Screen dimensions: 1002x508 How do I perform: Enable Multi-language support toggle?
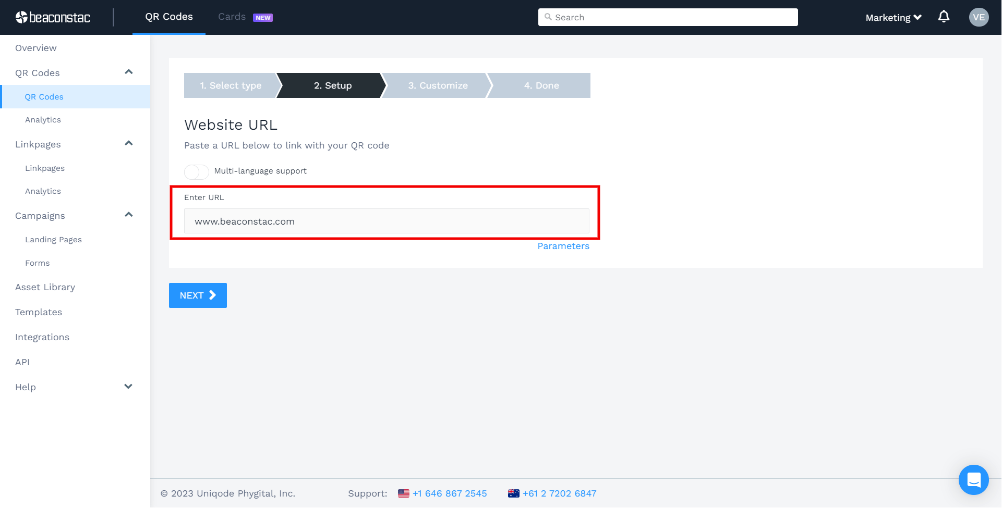point(197,171)
